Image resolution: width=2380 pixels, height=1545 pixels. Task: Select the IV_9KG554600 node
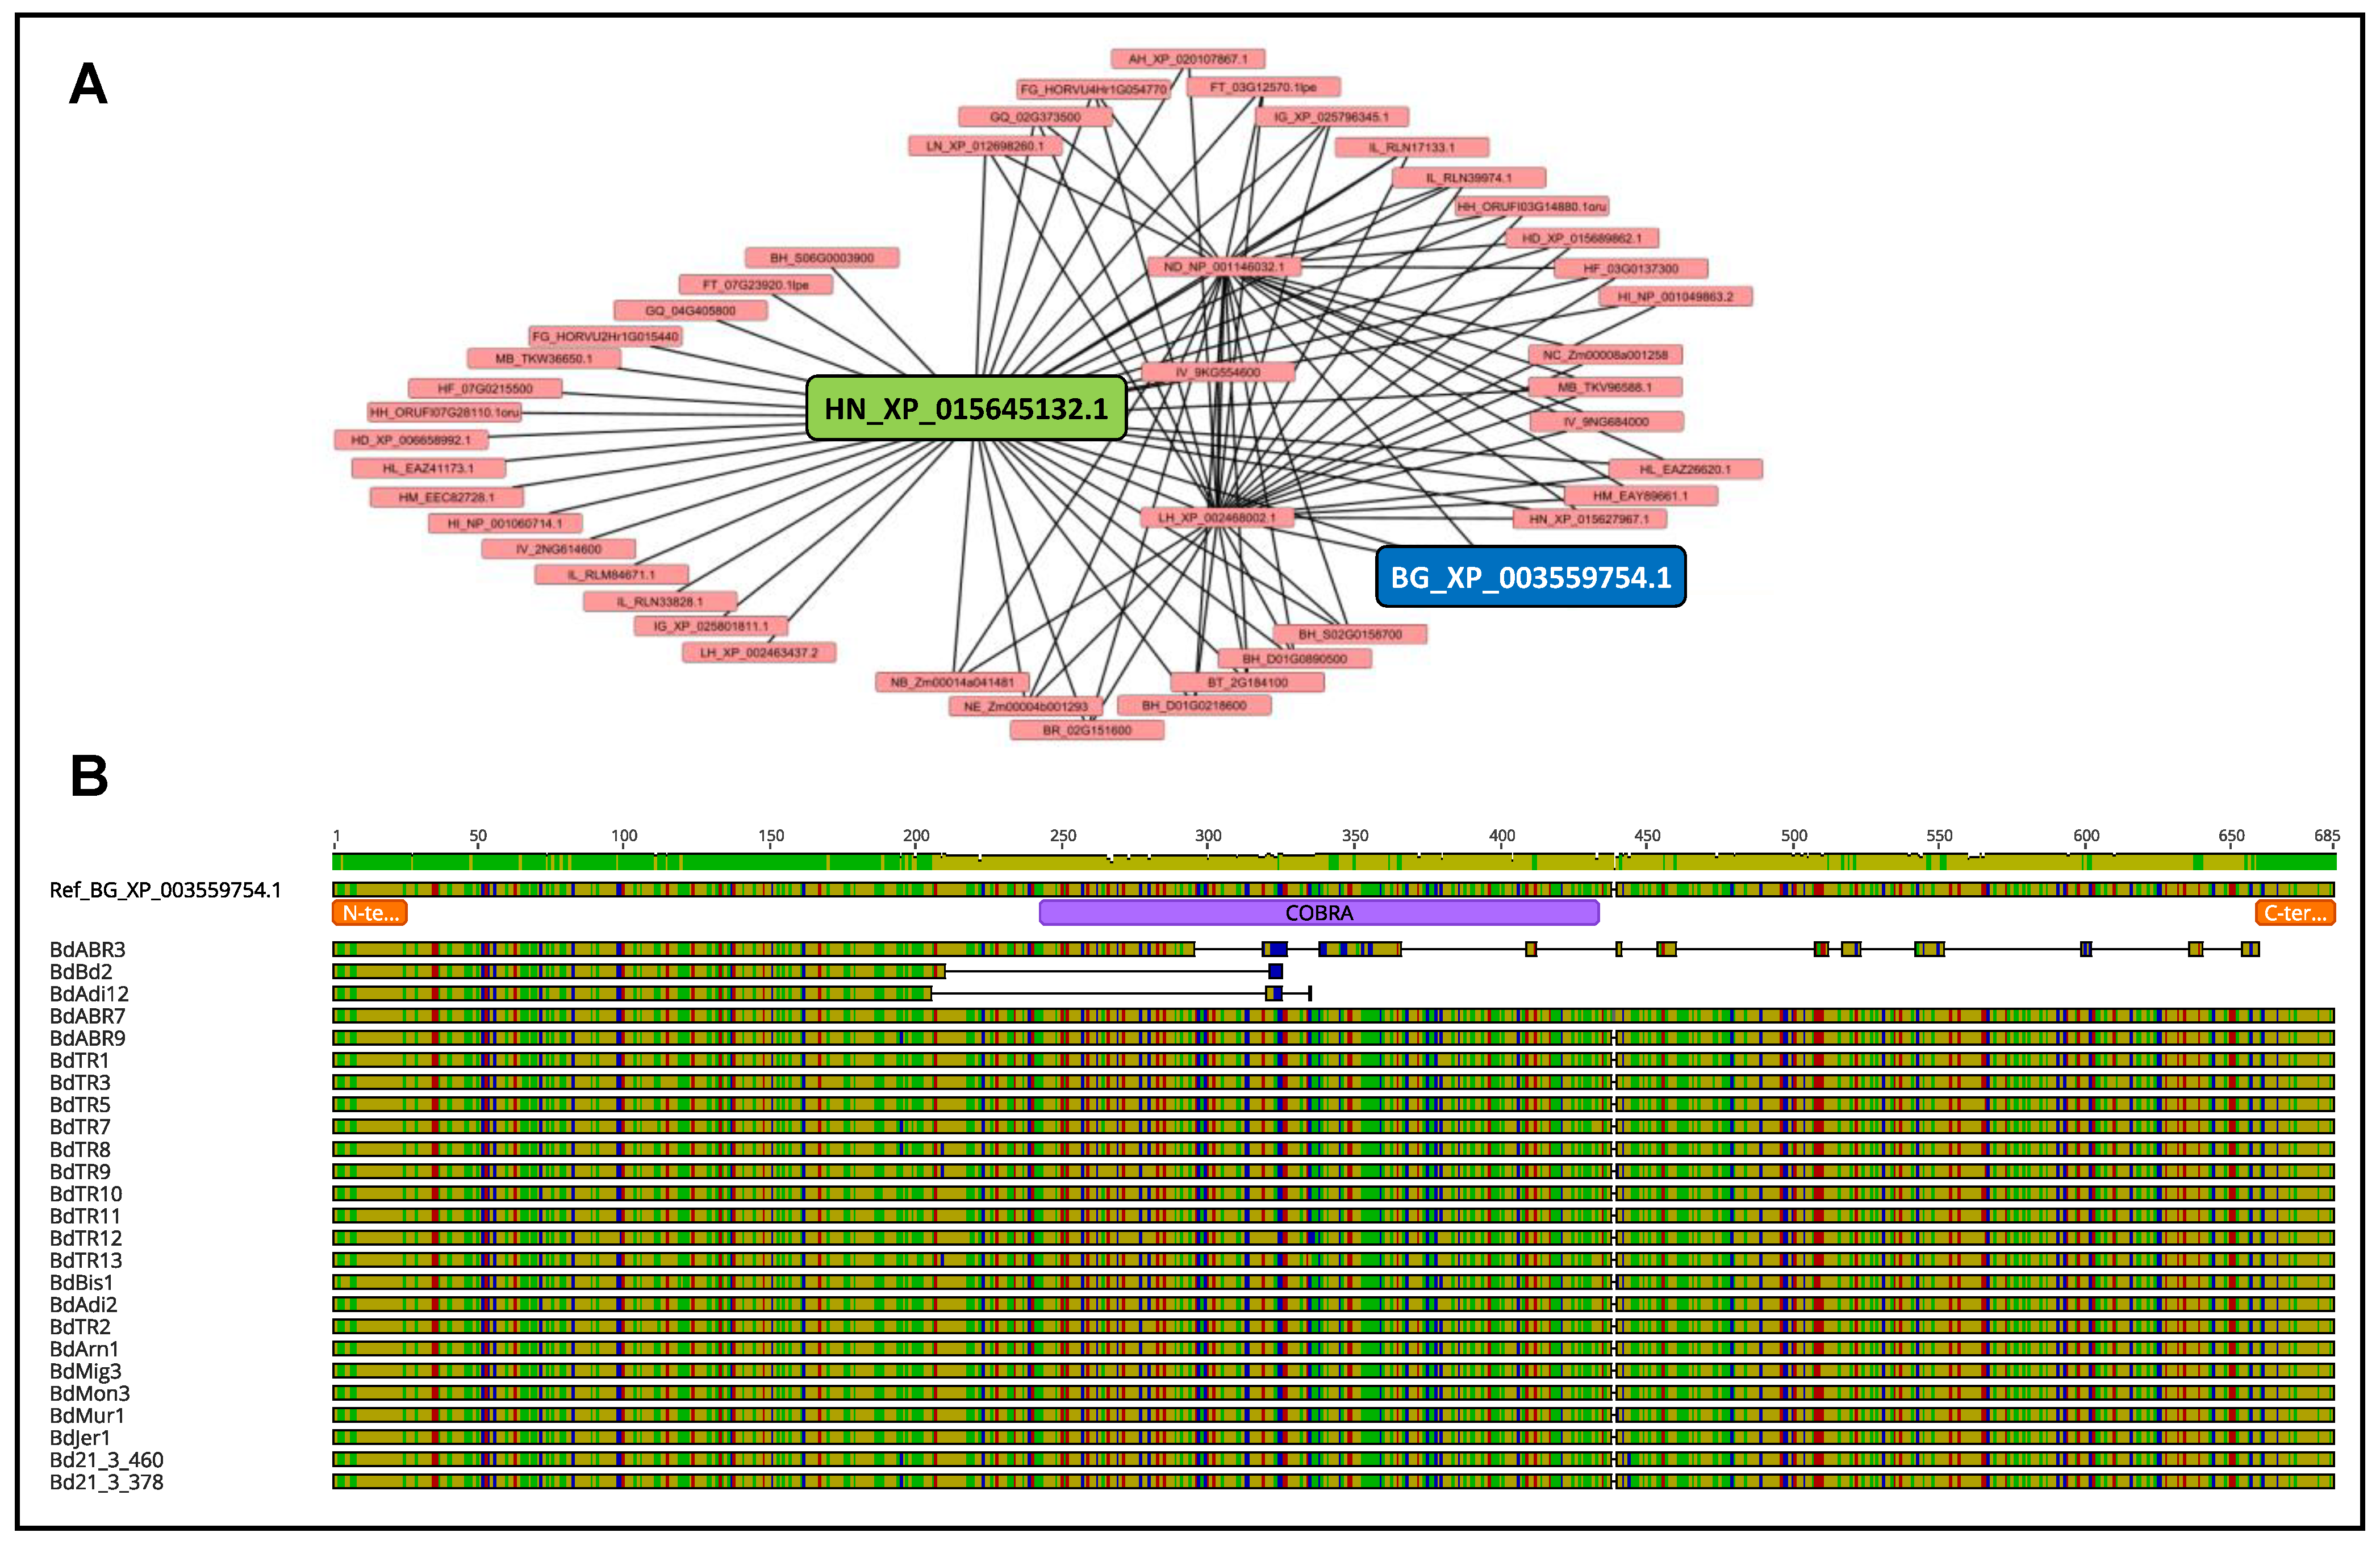pyautogui.click(x=1217, y=372)
